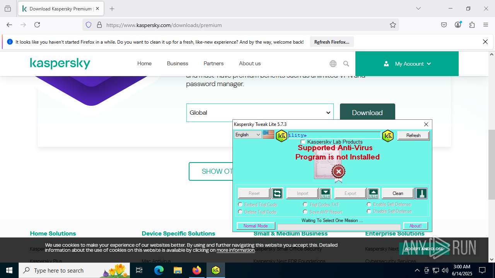495x278 pixels.
Task: Click the US flag icon
Action: pyautogui.click(x=268, y=135)
